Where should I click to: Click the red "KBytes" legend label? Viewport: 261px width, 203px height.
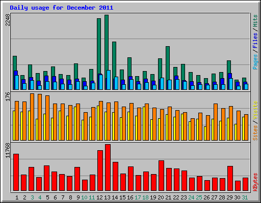pos(255,182)
